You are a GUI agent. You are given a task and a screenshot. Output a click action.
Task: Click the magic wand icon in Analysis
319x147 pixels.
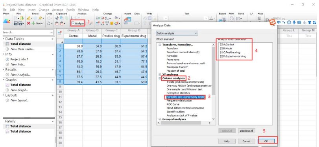[91, 24]
